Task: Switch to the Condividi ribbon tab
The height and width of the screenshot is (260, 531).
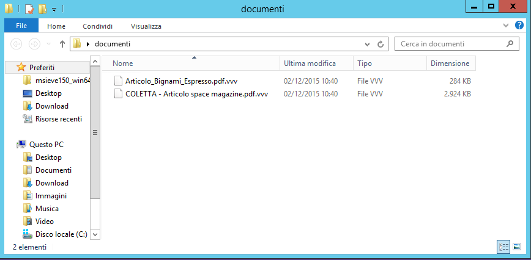Action: (x=97, y=26)
